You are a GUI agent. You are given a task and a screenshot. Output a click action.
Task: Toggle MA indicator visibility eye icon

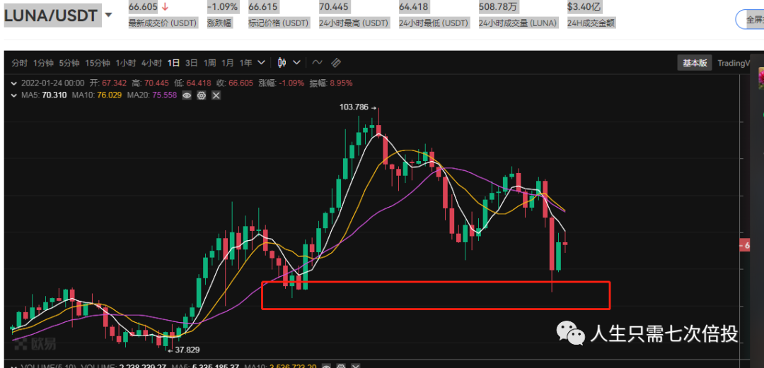click(187, 95)
